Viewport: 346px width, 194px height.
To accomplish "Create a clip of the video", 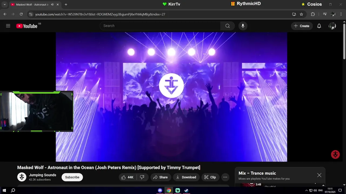I will click(210, 177).
